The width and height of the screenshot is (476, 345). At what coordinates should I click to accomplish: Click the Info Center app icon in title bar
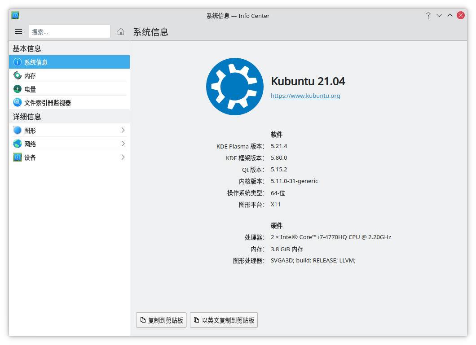point(15,15)
